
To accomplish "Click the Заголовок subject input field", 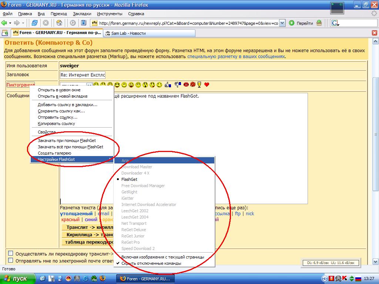I will (x=83, y=75).
